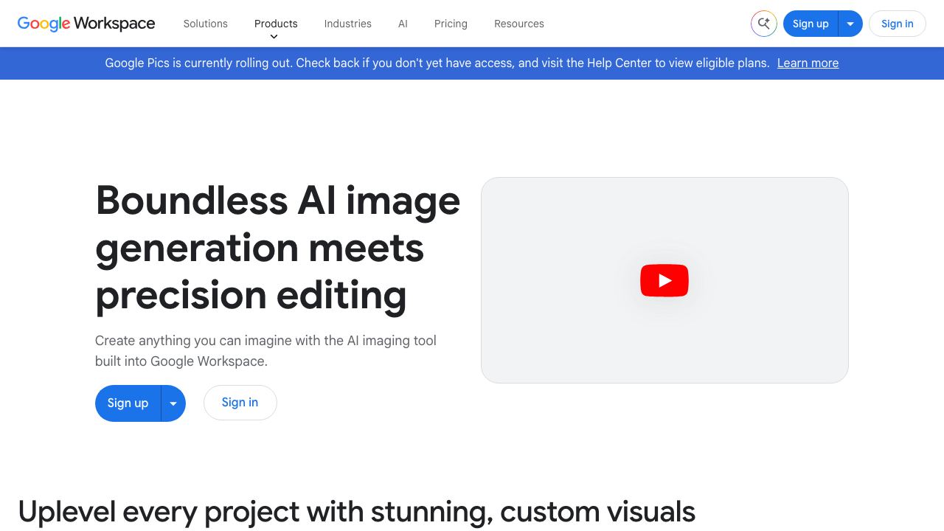Go to the AI menu item
Viewport: 944px width, 531px height.
click(x=403, y=24)
